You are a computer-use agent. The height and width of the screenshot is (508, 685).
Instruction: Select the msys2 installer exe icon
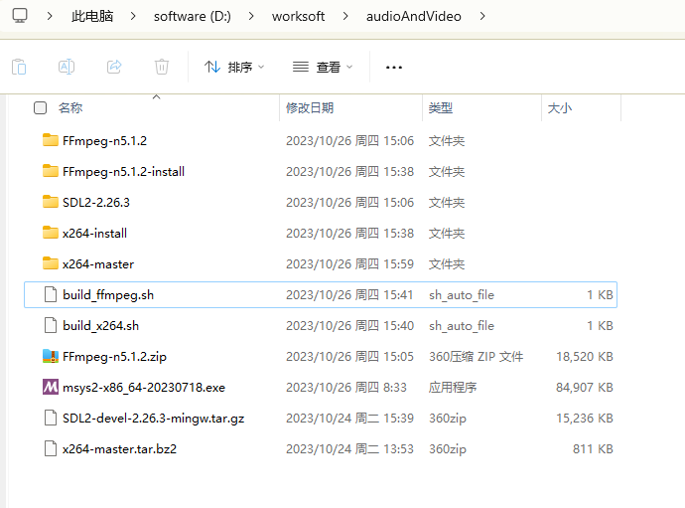pos(51,387)
